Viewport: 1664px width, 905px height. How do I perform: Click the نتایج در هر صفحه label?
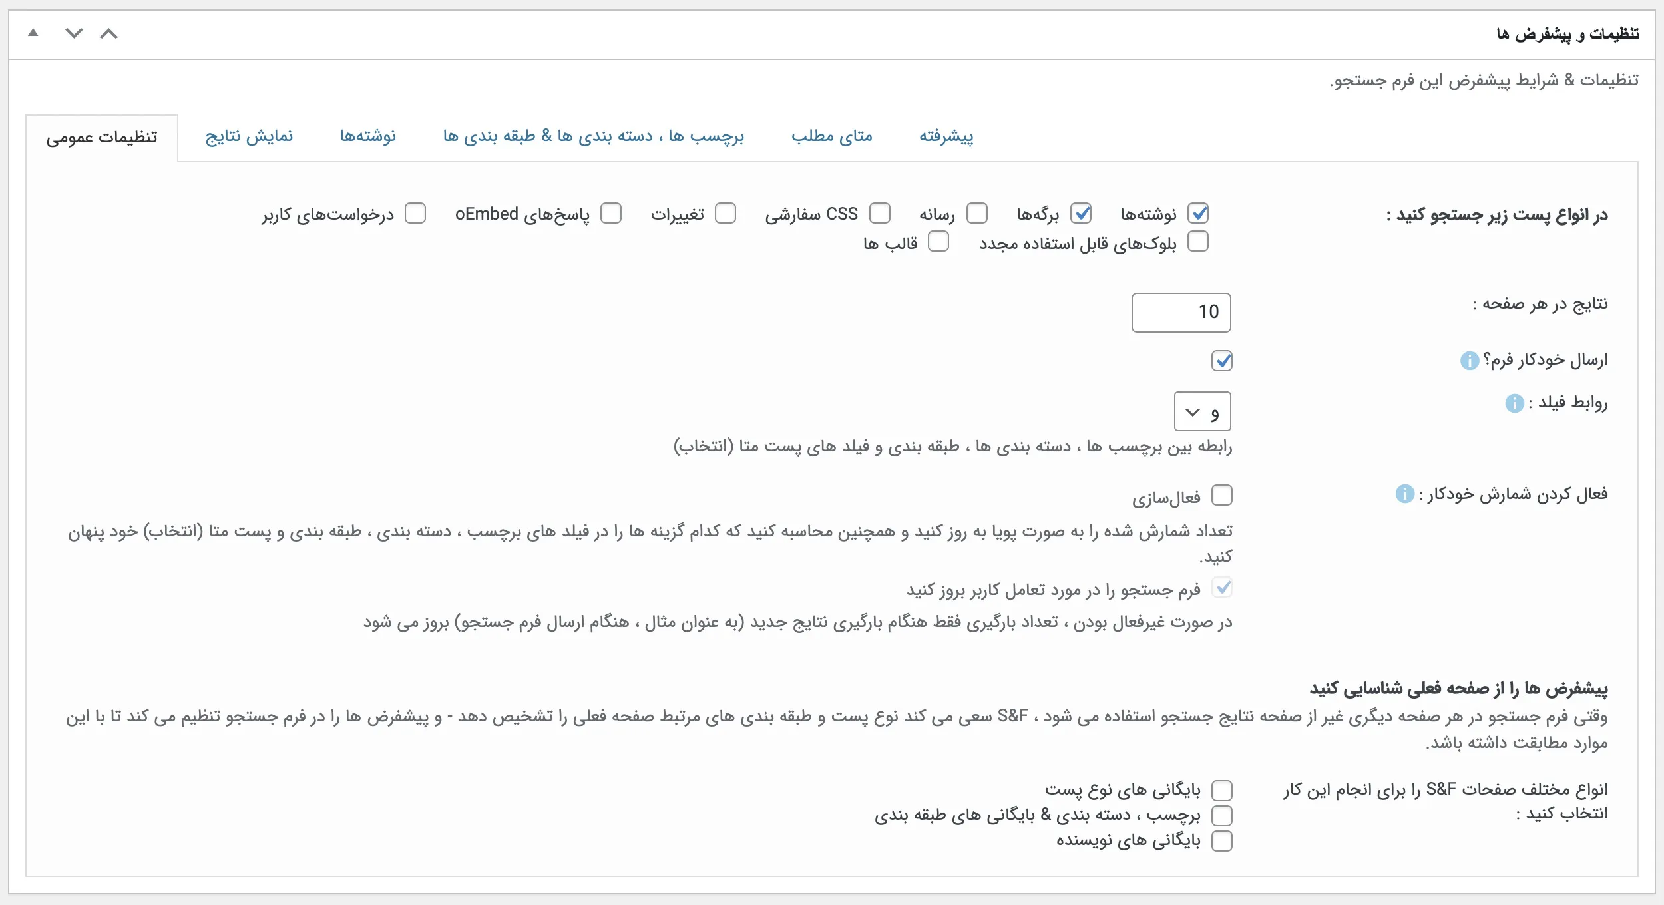tap(1540, 305)
